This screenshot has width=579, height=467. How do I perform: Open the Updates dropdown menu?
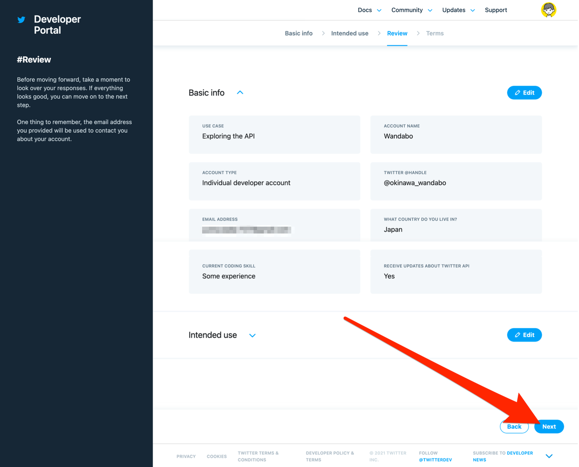pyautogui.click(x=458, y=10)
